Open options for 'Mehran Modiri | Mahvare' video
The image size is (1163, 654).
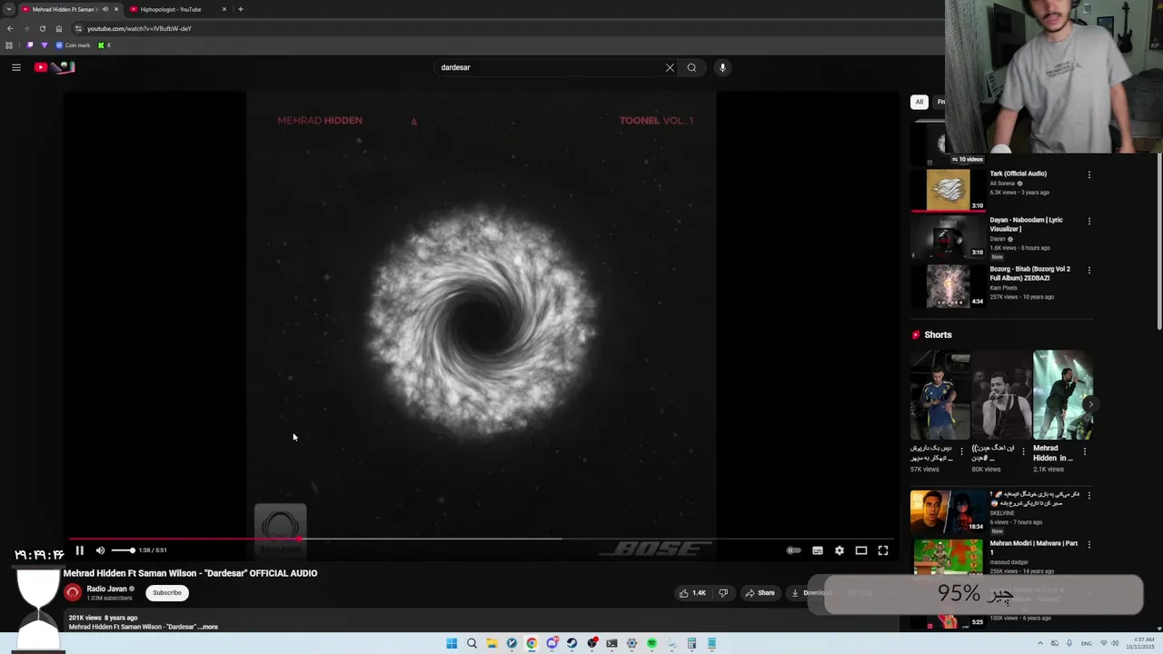1089,544
